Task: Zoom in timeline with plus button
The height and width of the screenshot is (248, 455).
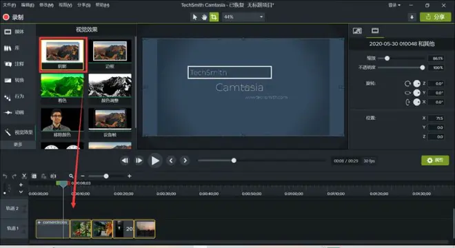Action: pos(130,176)
